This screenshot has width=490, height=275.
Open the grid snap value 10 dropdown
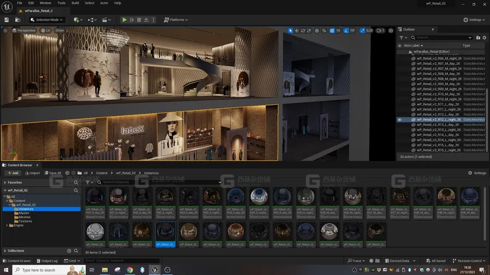[x=338, y=30]
